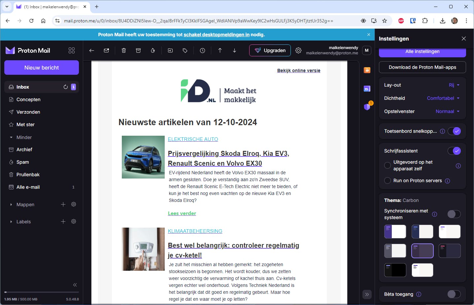
Task: Move message to trash icon
Action: point(124,50)
